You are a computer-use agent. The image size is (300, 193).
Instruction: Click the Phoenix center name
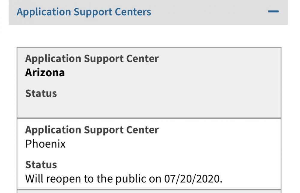point(45,144)
